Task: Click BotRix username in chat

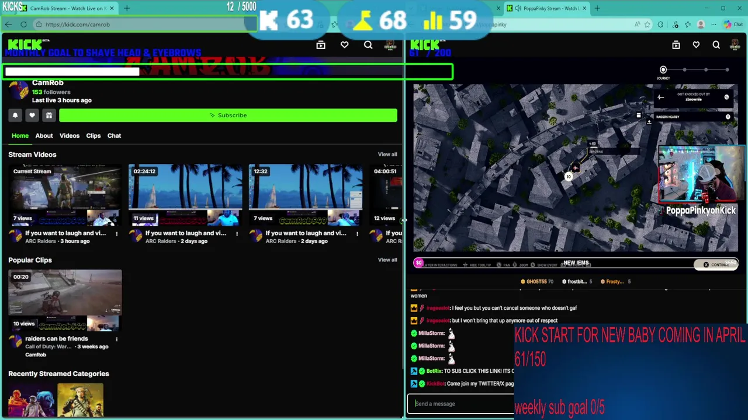Action: click(x=434, y=371)
